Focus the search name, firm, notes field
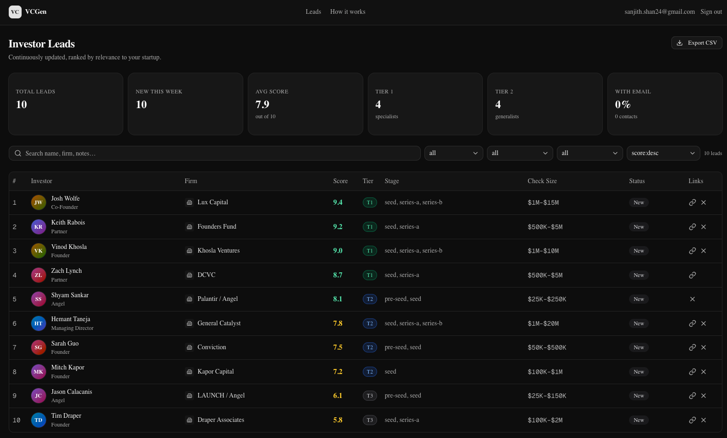The width and height of the screenshot is (727, 438). pyautogui.click(x=215, y=153)
